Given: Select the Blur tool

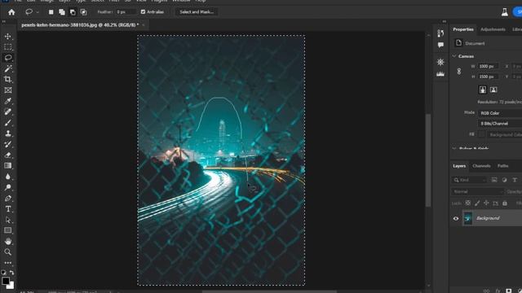Looking at the screenshot, I should coord(8,177).
